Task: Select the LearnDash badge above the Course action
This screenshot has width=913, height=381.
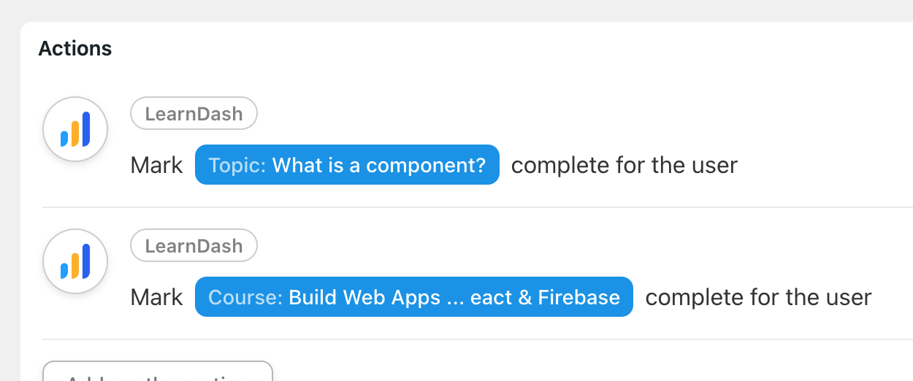Action: tap(194, 246)
